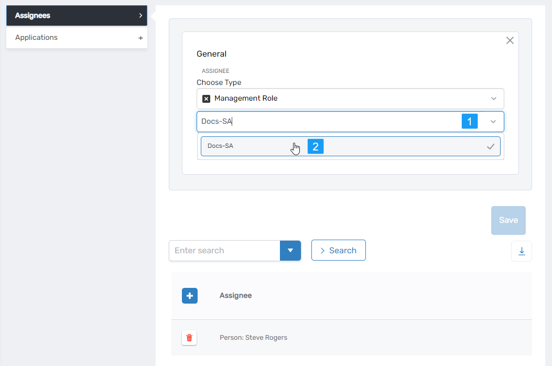Close the General panel with the X
552x366 pixels.
510,40
